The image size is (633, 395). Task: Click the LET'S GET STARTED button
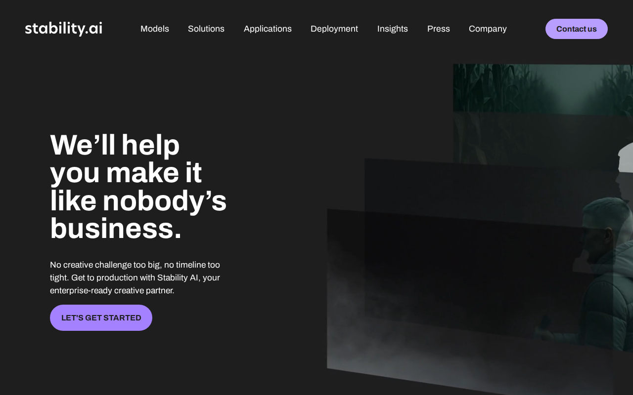click(x=101, y=317)
